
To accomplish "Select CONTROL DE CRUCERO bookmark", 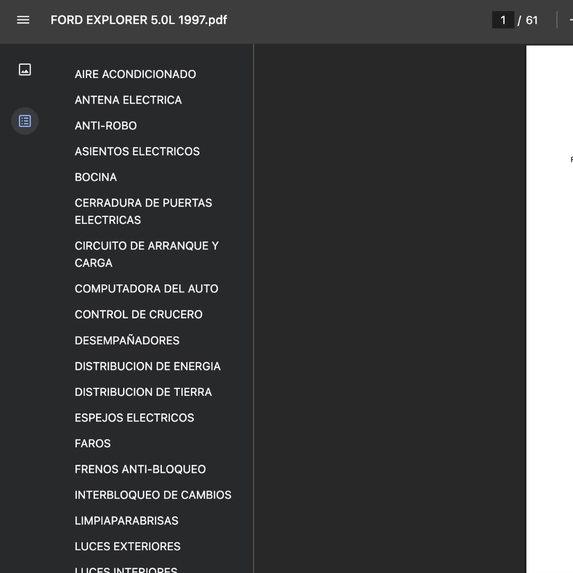I will (138, 314).
